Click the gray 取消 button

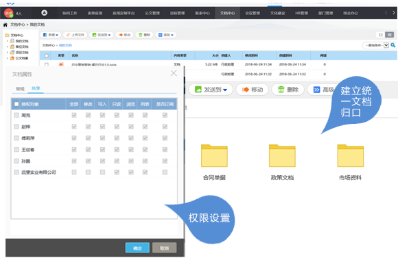point(164,248)
